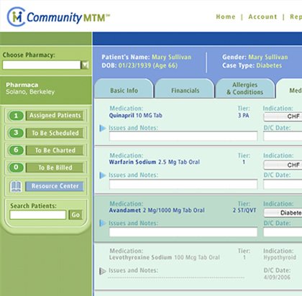Click the Go search button

[x=75, y=215]
